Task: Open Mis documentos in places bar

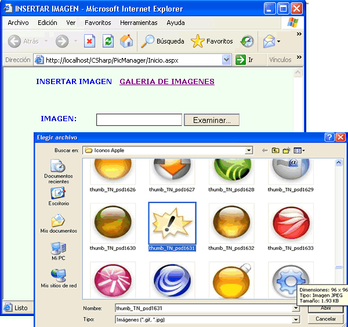Action: [x=59, y=224]
